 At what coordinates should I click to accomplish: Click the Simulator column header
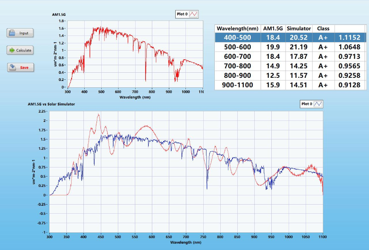click(299, 28)
